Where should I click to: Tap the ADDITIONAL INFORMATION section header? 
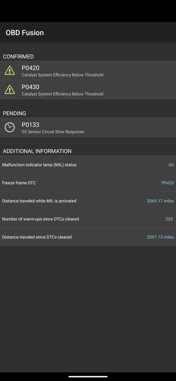pos(37,151)
